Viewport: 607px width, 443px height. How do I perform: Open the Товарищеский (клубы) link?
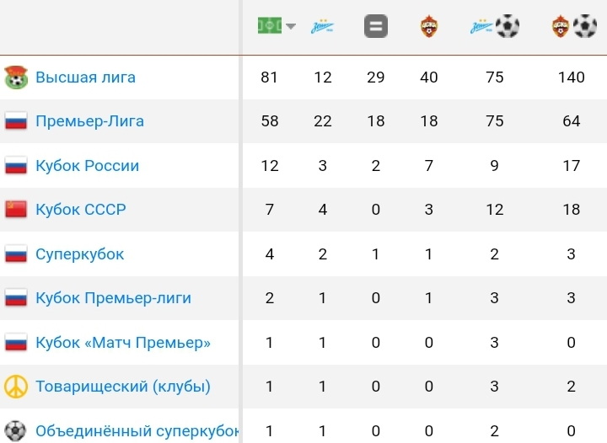click(x=123, y=387)
